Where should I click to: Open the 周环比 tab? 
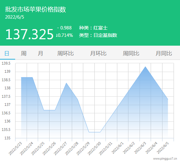click(65, 53)
